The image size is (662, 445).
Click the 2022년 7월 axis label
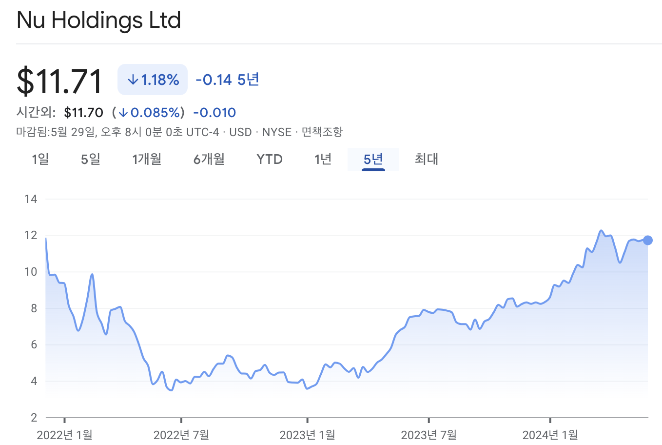[181, 435]
